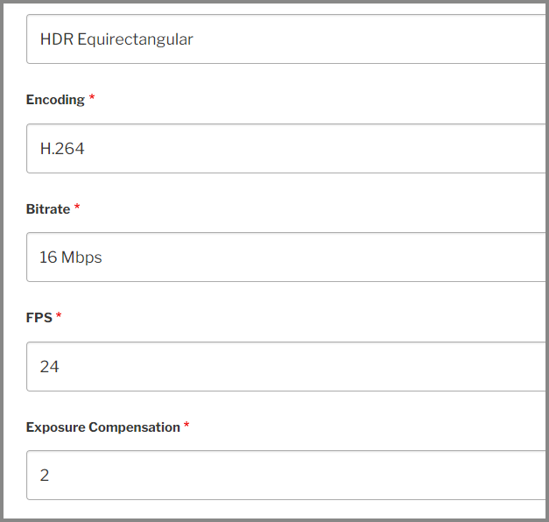Click the word Mbps in Bitrate field
Image resolution: width=549 pixels, height=522 pixels.
click(x=81, y=257)
